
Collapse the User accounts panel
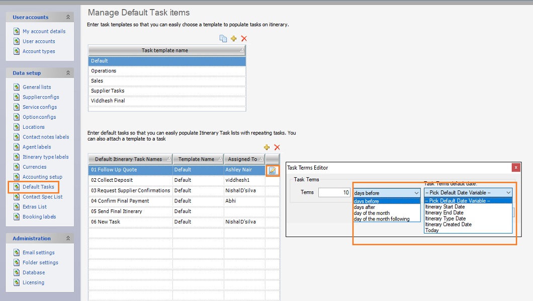(x=68, y=17)
